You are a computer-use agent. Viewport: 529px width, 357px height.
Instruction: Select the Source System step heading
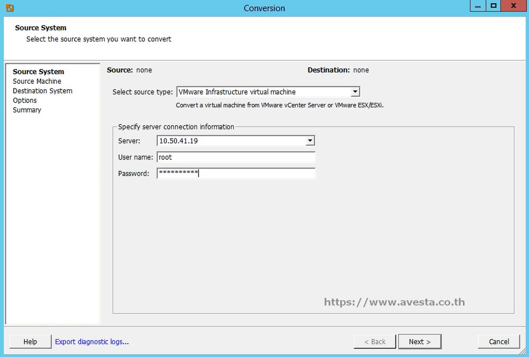(x=38, y=72)
